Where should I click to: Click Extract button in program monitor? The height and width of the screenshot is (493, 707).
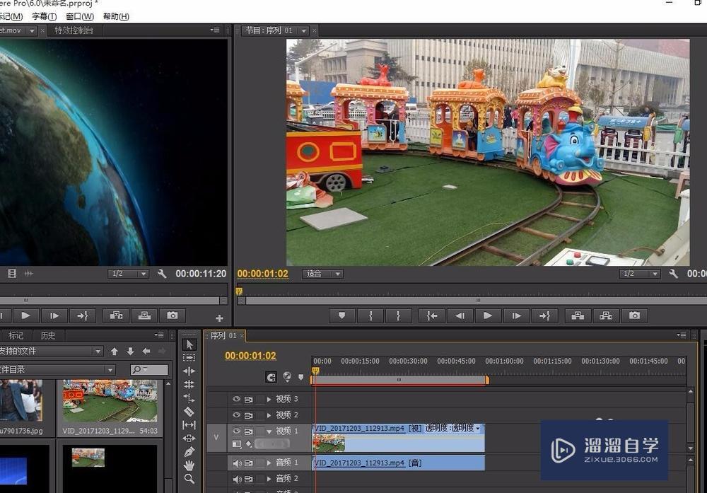606,315
